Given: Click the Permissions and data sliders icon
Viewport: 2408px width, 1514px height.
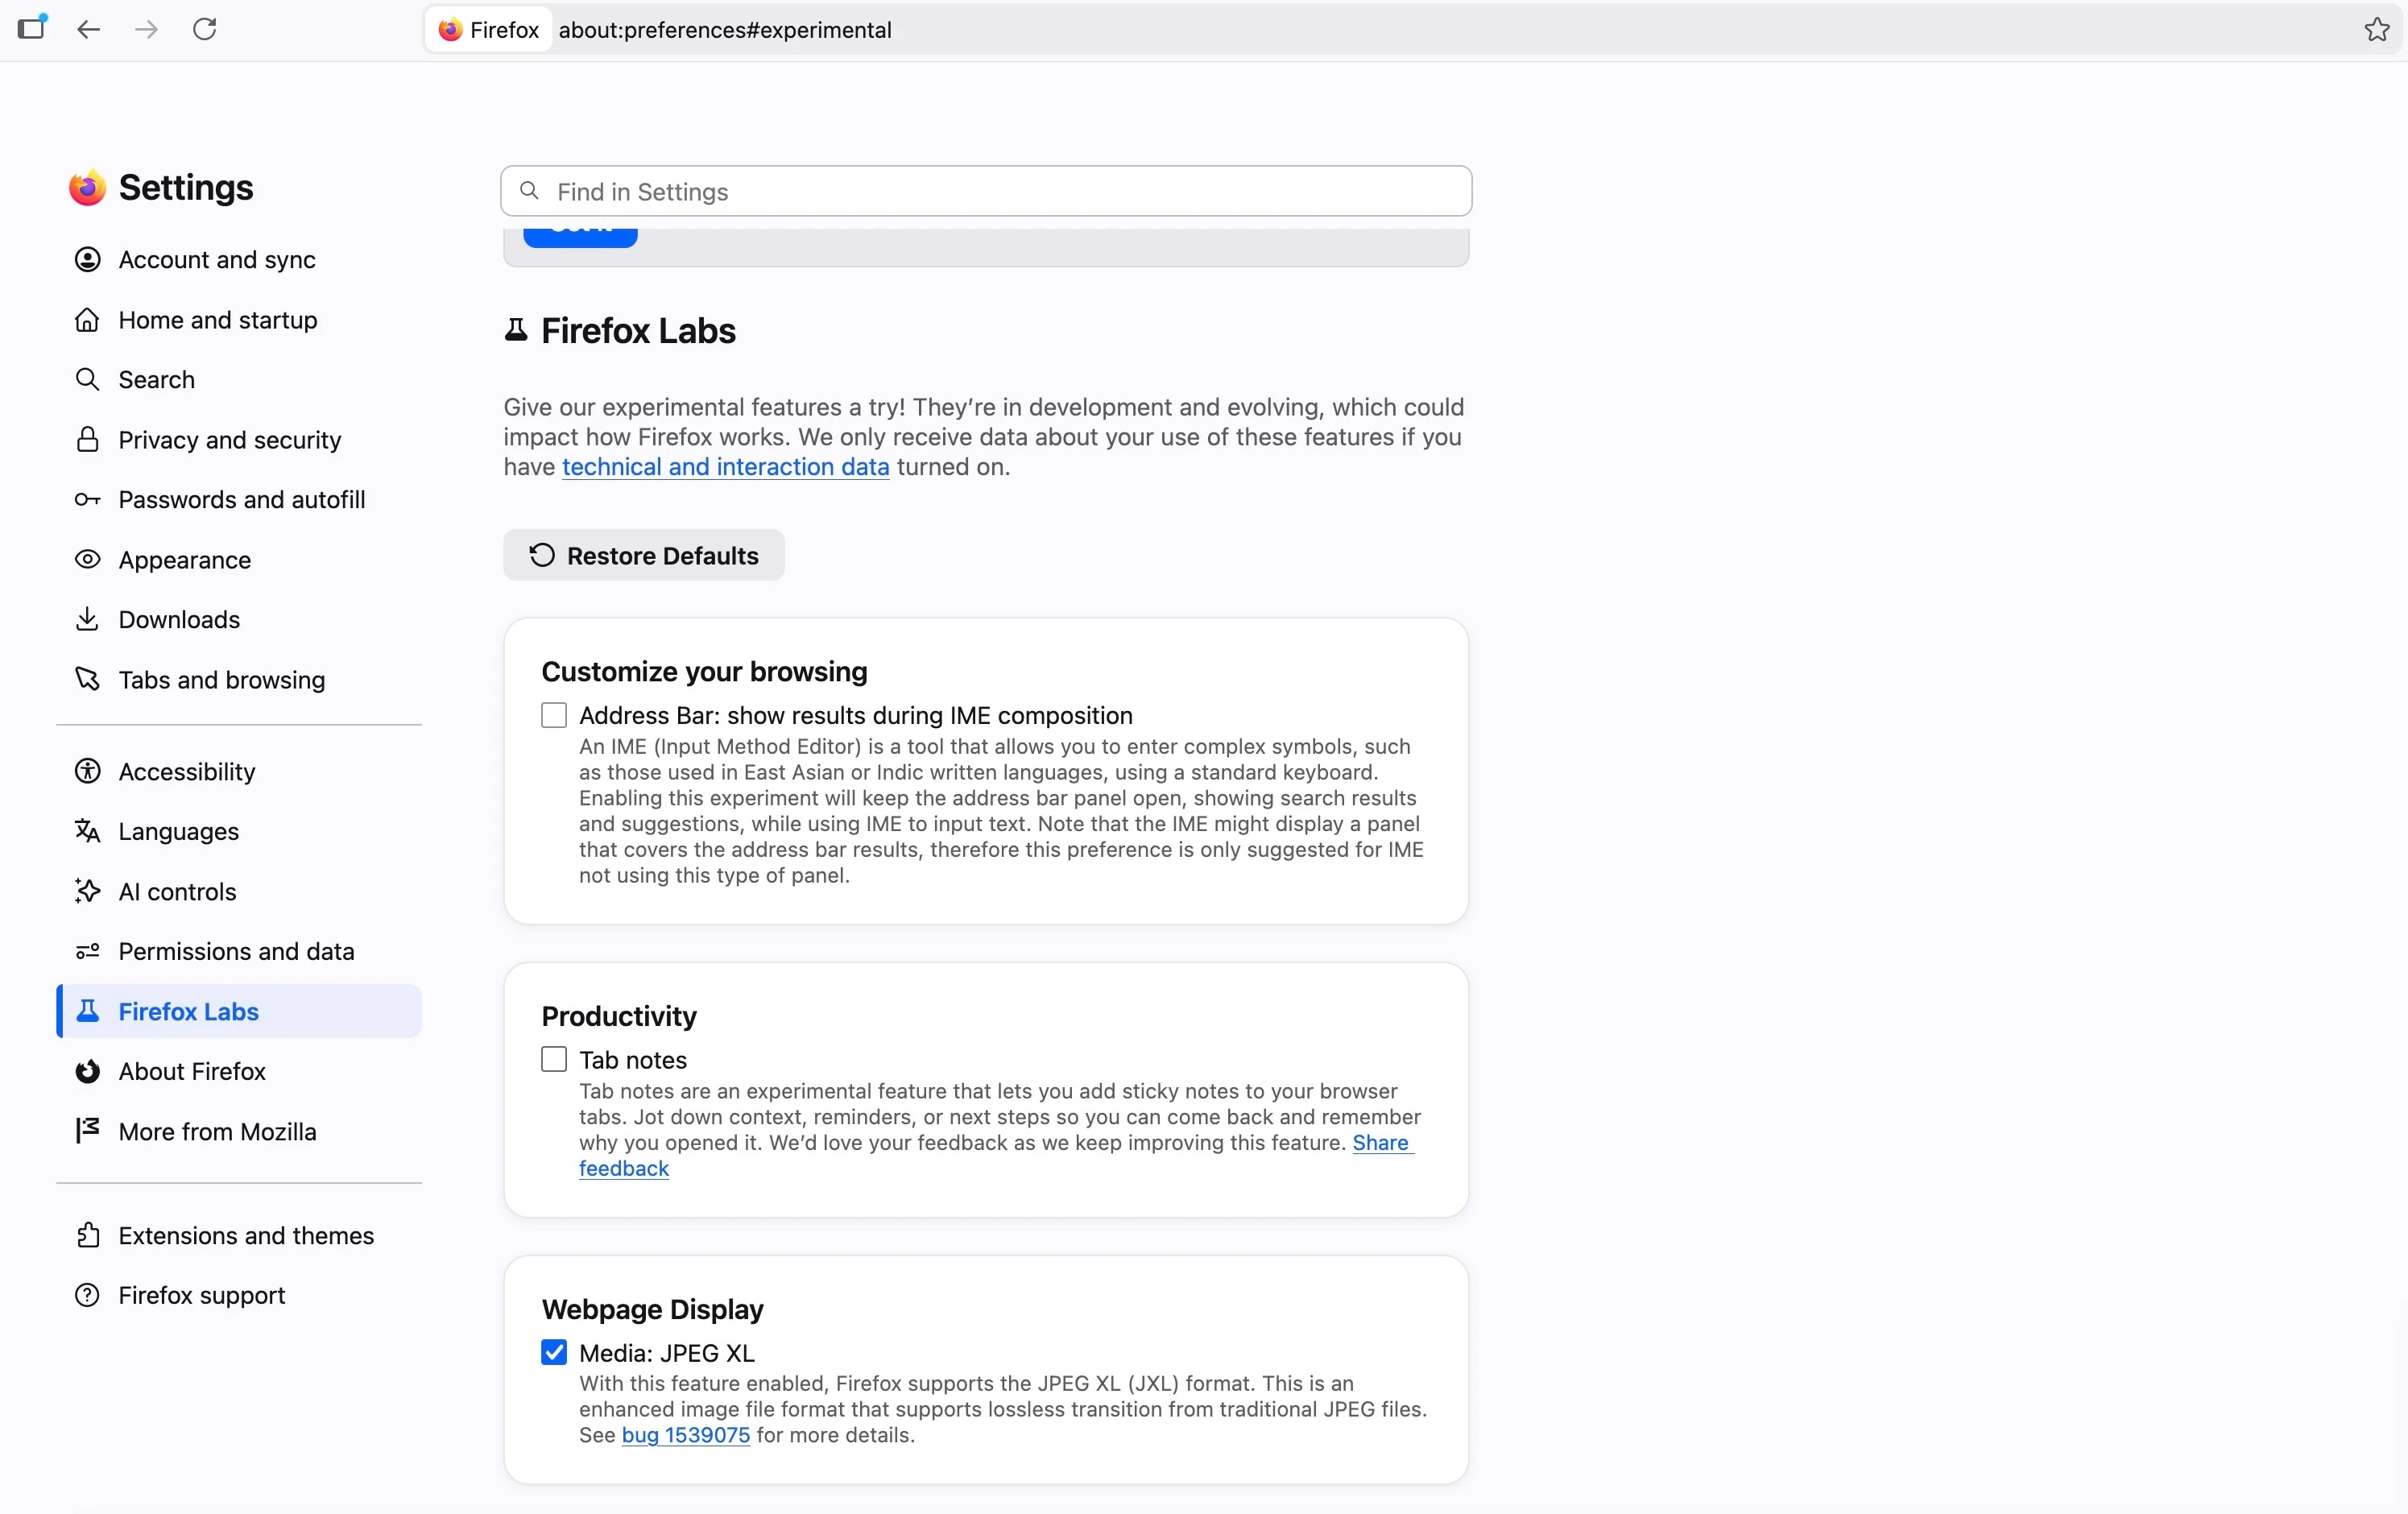Looking at the screenshot, I should click(x=88, y=952).
